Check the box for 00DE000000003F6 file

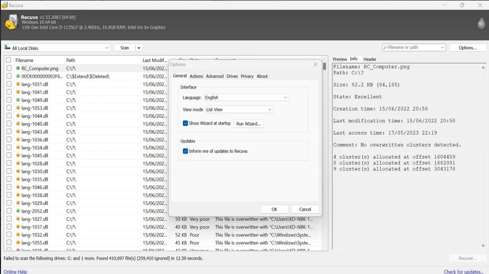pyautogui.click(x=9, y=76)
